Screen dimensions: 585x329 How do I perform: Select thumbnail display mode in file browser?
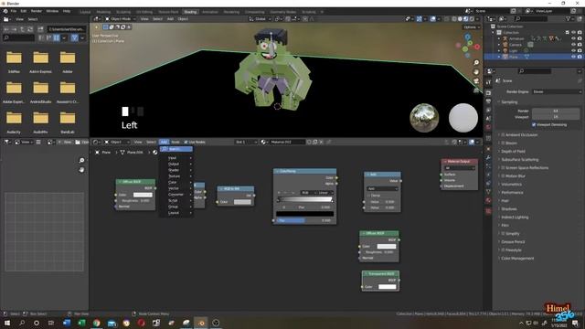(57, 37)
